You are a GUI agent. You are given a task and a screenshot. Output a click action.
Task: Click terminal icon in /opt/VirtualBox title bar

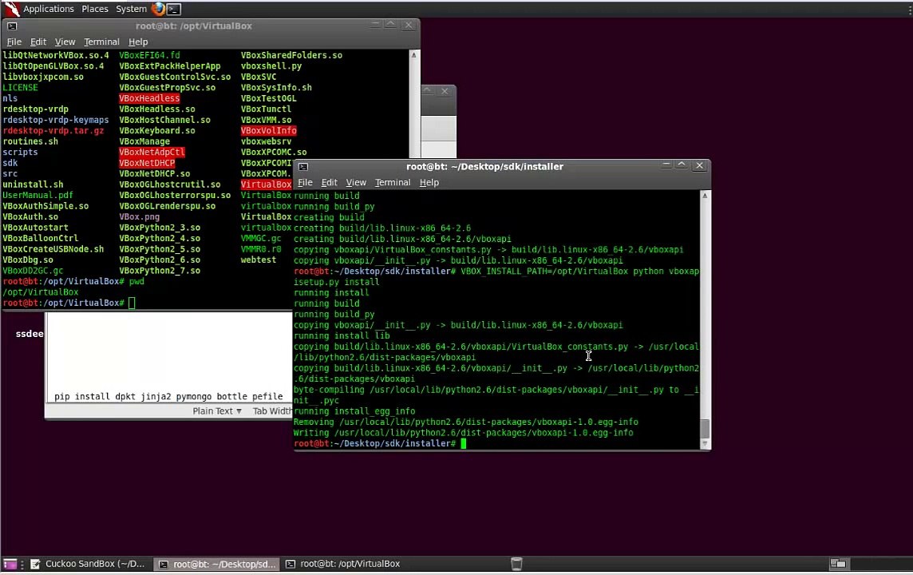[12, 26]
